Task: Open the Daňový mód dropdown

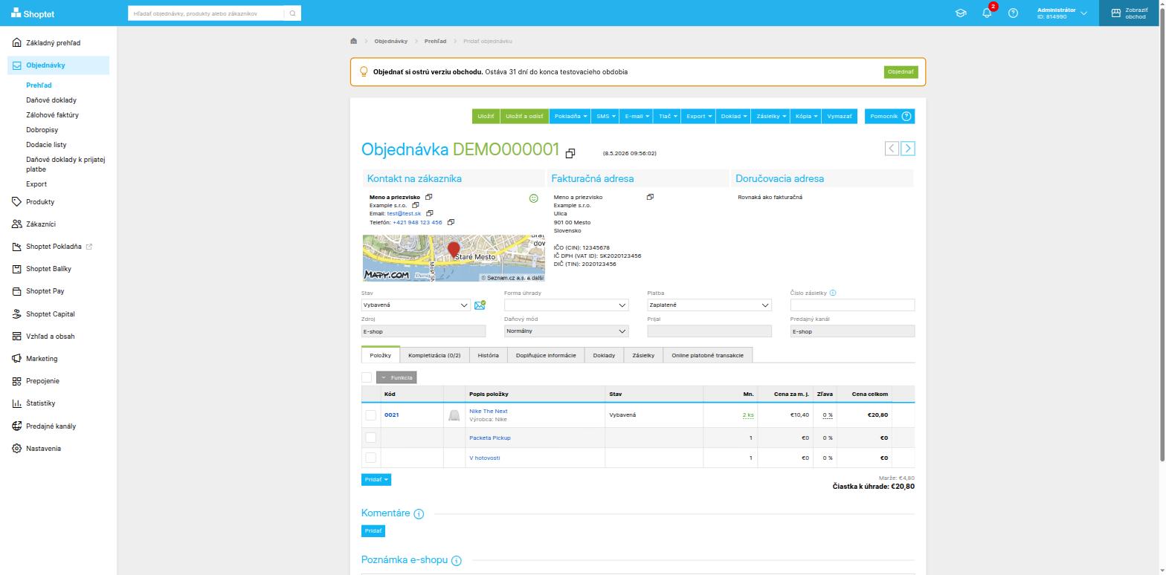Action: (x=567, y=331)
